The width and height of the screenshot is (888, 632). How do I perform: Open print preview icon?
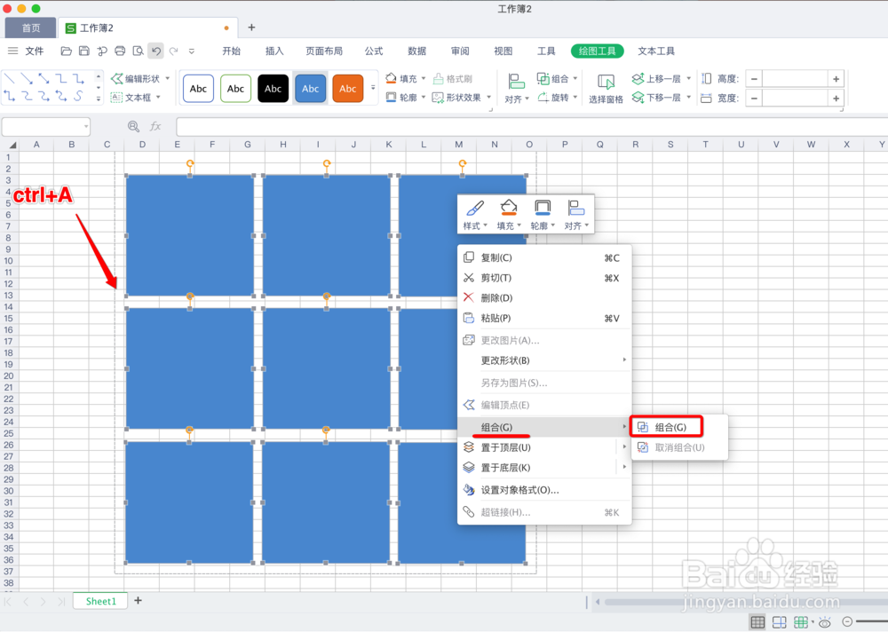[x=138, y=51]
